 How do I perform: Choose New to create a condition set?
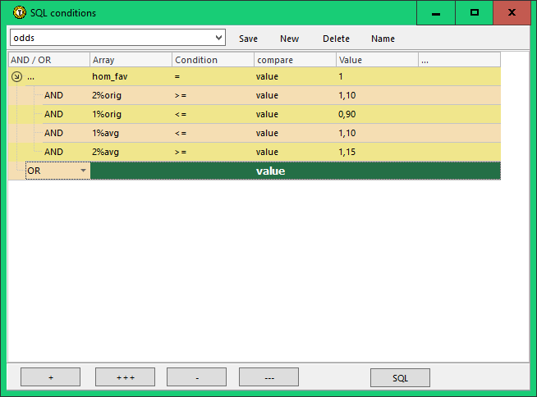click(289, 39)
